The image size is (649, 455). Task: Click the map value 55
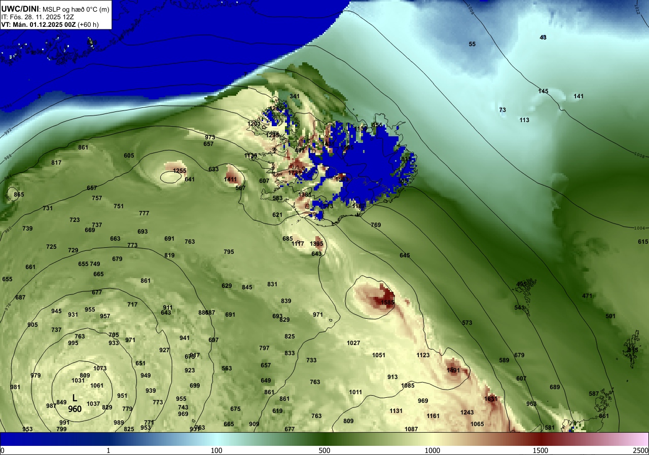tap(472, 44)
